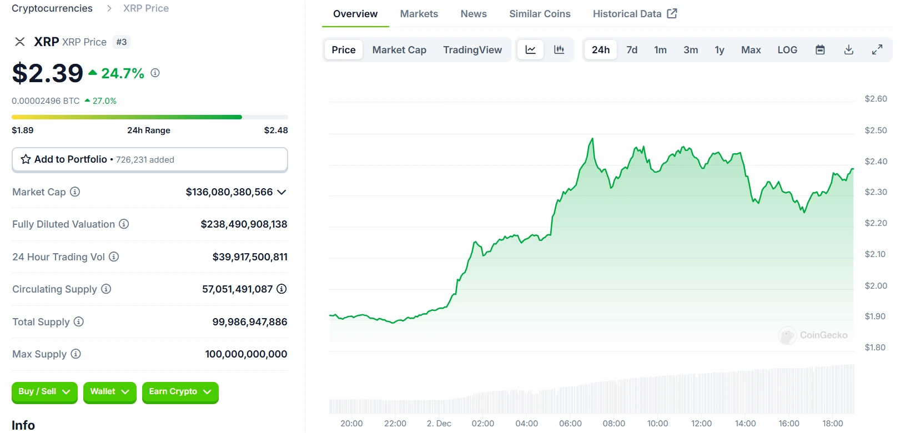Open the Circulating Supply label info icon
This screenshot has width=920, height=433.
[106, 289]
